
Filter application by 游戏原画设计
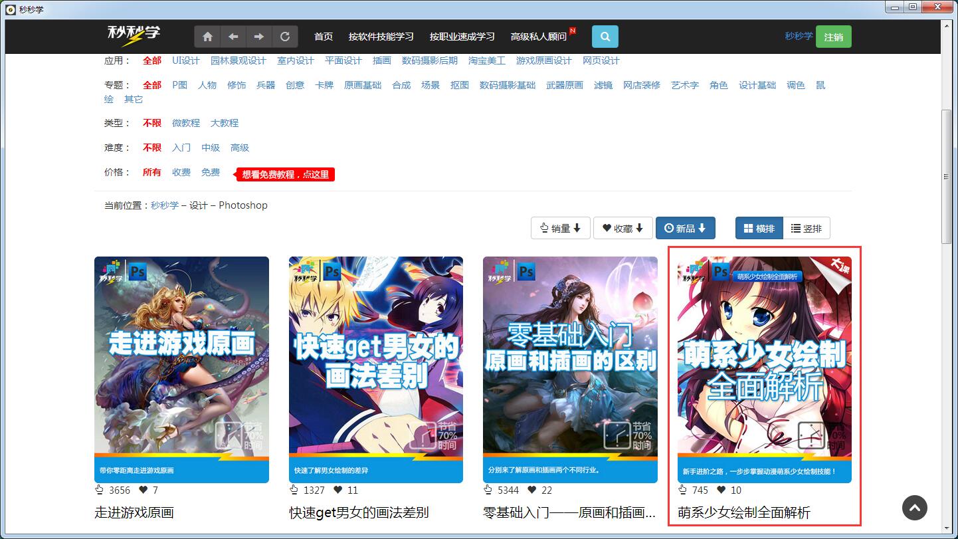tap(544, 60)
